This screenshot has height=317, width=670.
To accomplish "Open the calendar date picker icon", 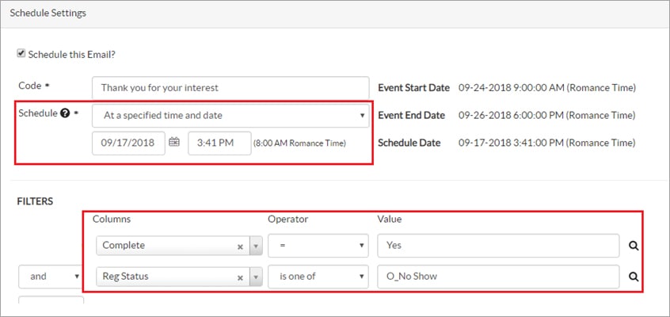I will tap(175, 143).
